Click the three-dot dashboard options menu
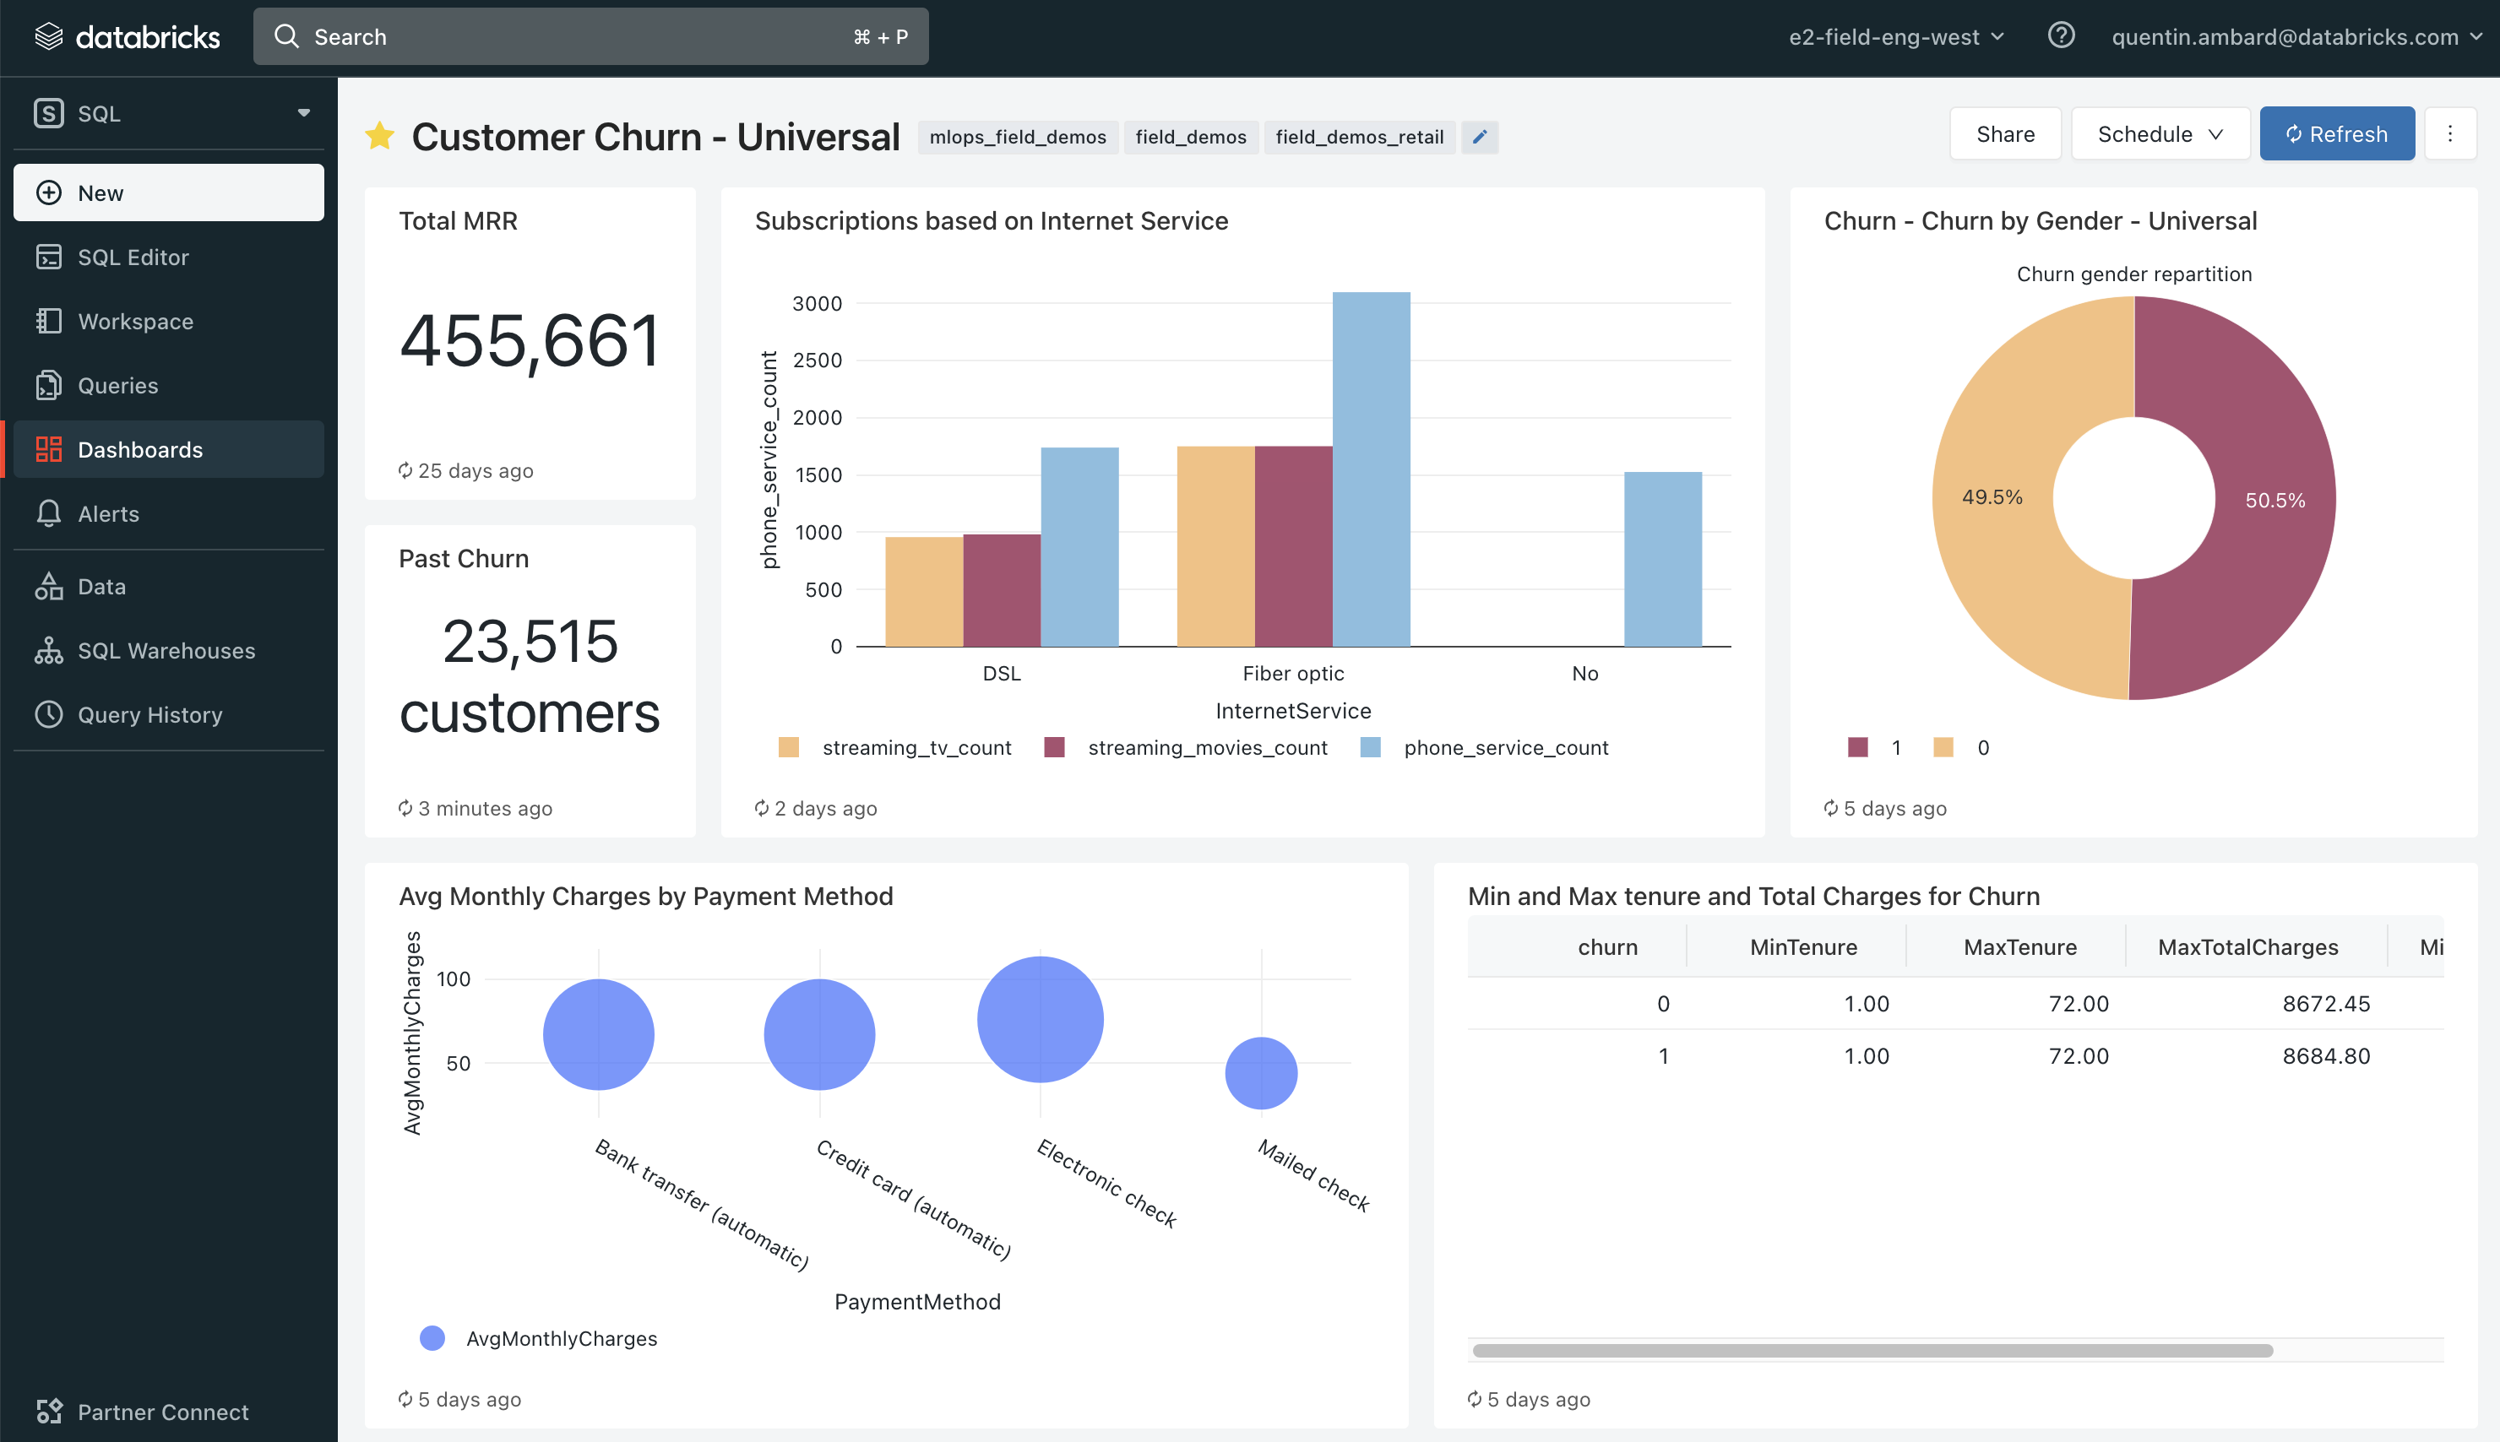Screen dimensions: 2500x1442 (x=2449, y=133)
